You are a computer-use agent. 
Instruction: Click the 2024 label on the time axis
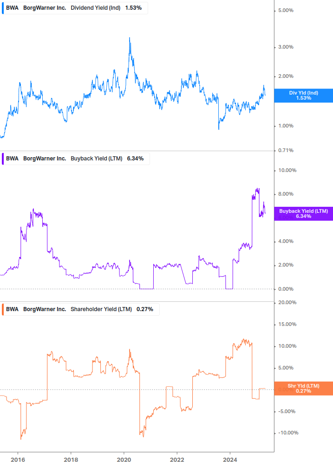230,460
